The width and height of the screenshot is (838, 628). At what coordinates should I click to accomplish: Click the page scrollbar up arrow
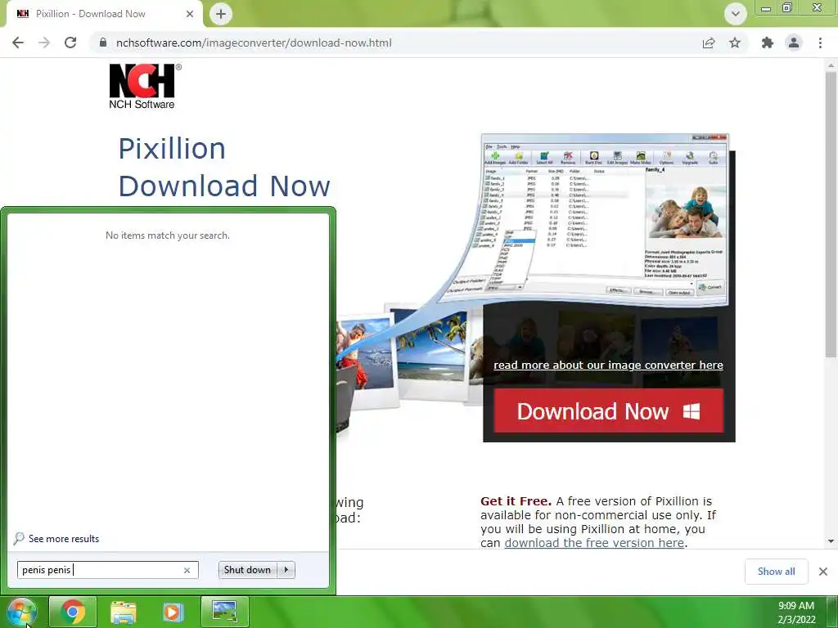click(x=831, y=65)
